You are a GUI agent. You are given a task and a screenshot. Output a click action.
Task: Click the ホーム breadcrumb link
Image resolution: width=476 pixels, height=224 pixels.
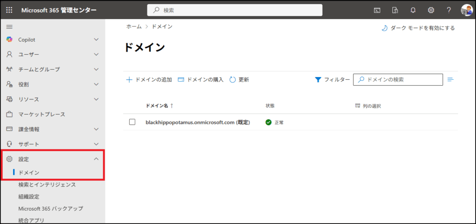[x=134, y=27]
